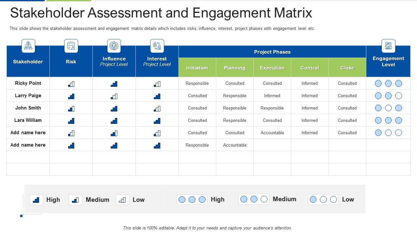
Task: Click Ricky Point's engagement level circles
Action: [388, 84]
